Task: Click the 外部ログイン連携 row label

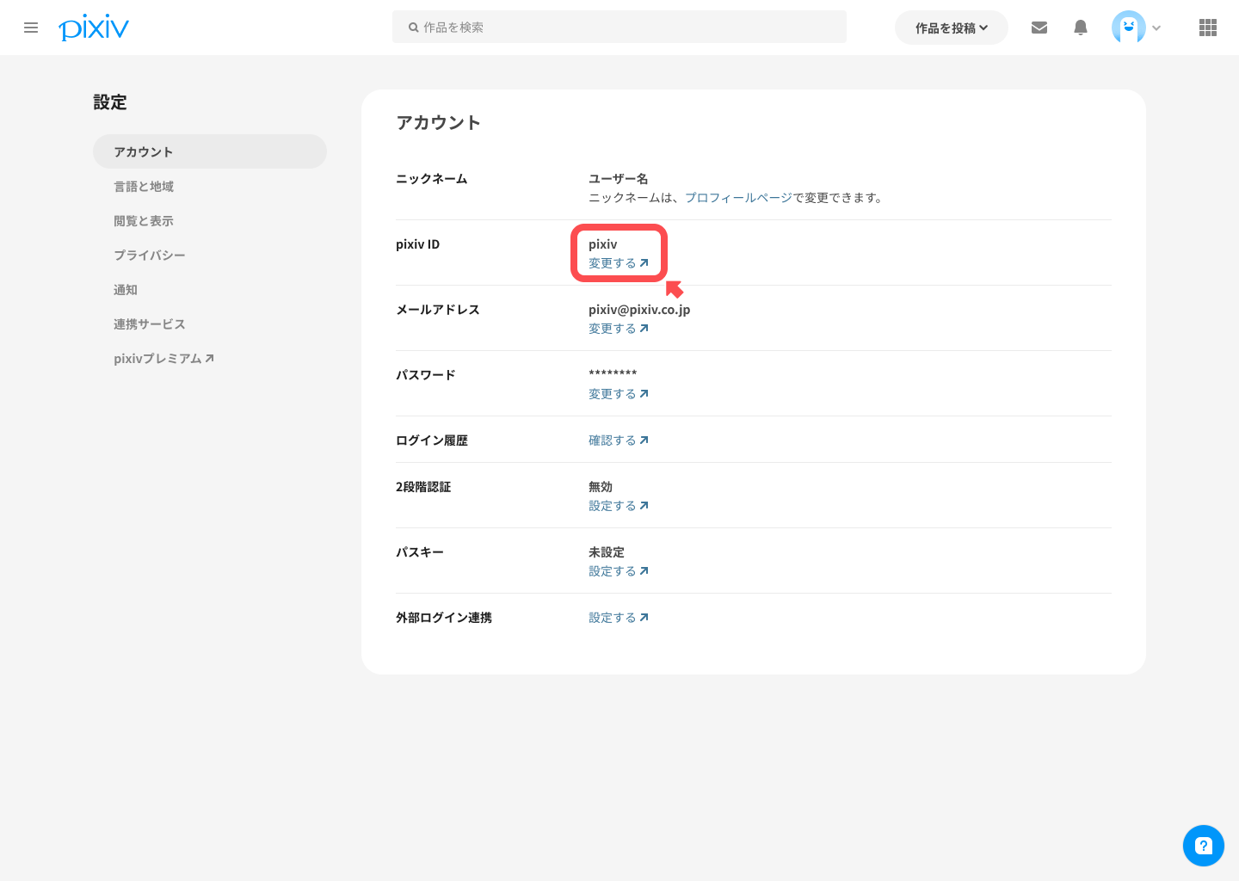Action: click(444, 618)
